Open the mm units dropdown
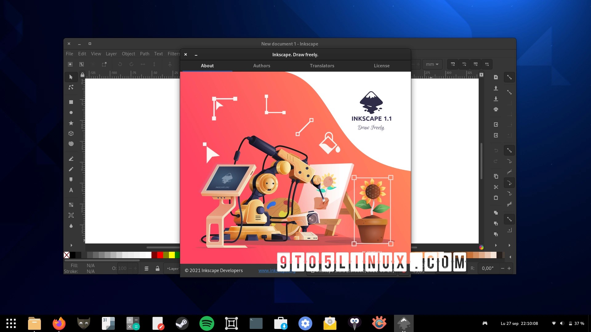Viewport: 591px width, 332px height. coord(432,64)
